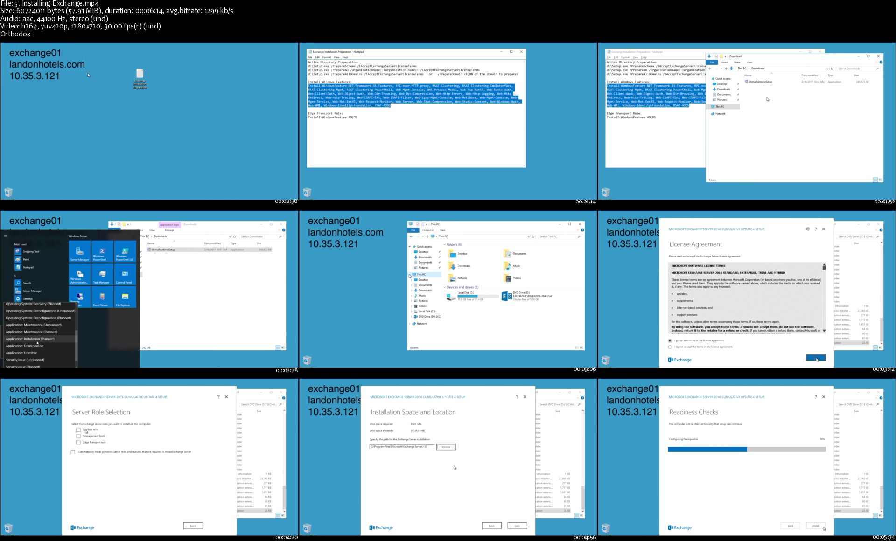Open DVD Drive (D:) EXCHANGESERVER2016-X64-CU4

(527, 296)
